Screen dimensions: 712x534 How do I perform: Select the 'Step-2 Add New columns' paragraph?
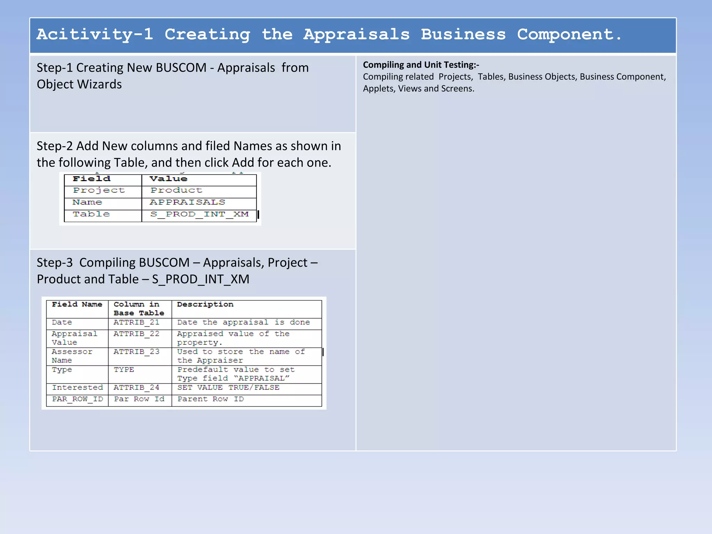pyautogui.click(x=189, y=154)
